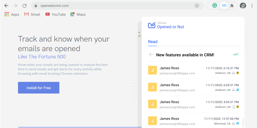The image size is (257, 128).
Task: Select James Ross entry at 6:16:31 PM
Action: 193,70
